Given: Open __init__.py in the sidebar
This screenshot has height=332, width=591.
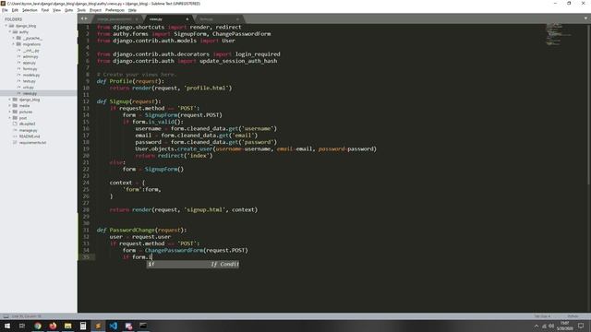Looking at the screenshot, I should 30,51.
